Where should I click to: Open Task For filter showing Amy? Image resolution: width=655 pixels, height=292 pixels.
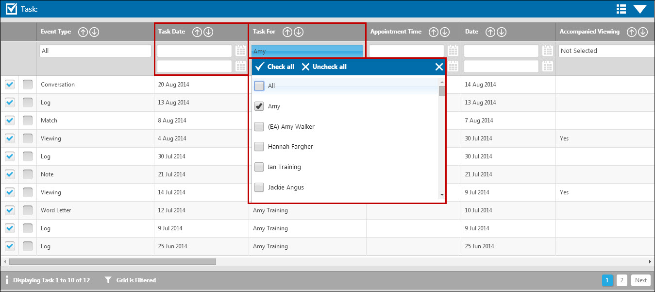point(307,51)
